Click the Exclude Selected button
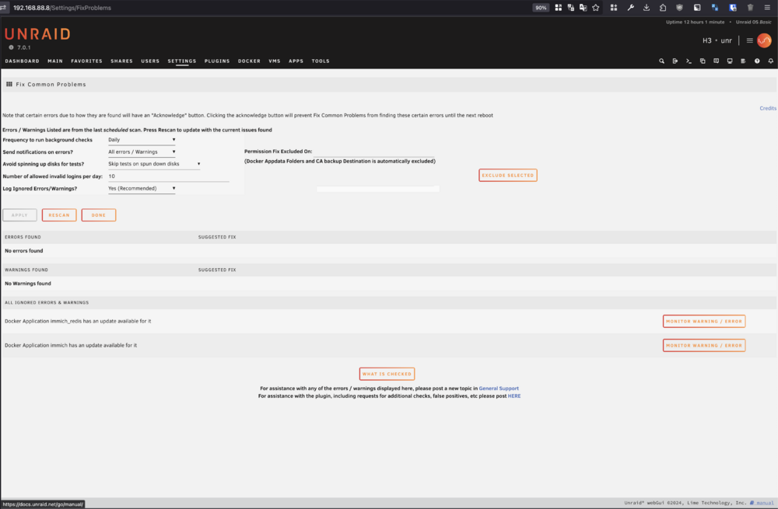 [x=507, y=175]
